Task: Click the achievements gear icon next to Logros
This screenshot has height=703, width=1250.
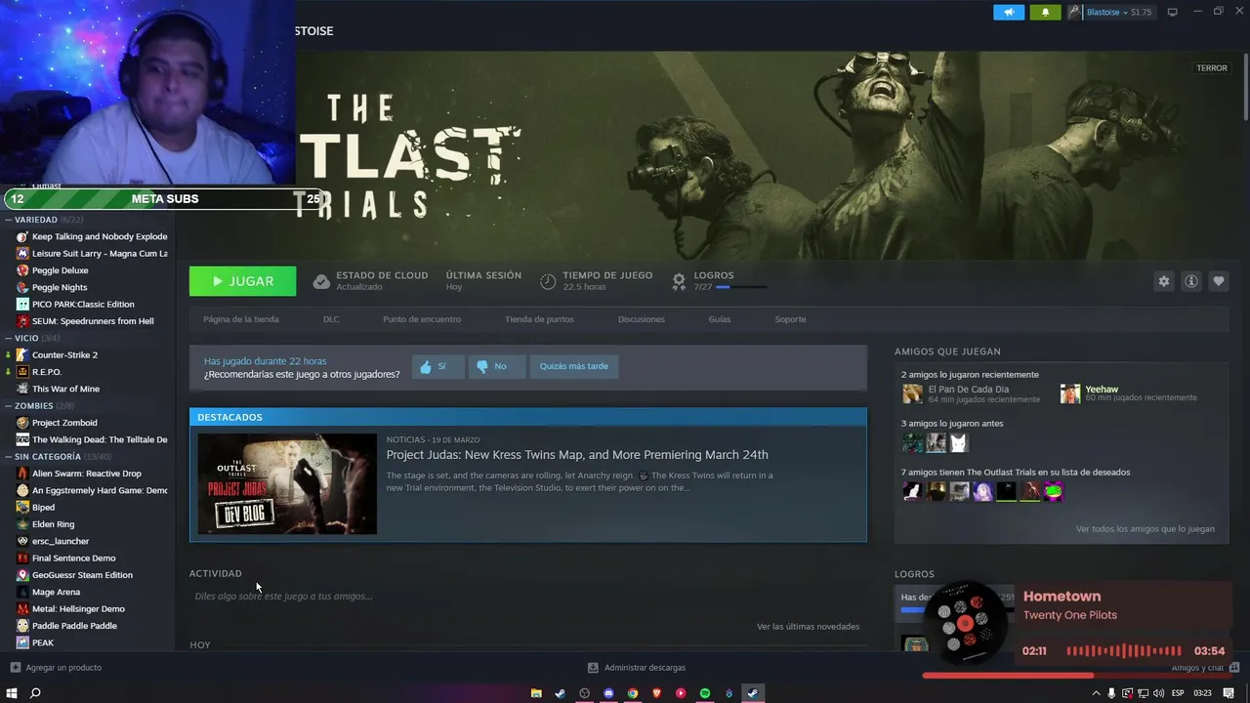Action: (x=679, y=281)
